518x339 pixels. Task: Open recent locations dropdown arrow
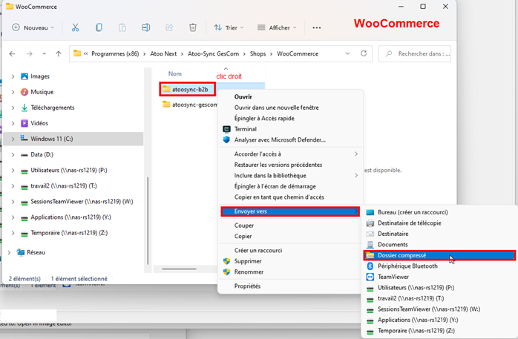(44, 53)
